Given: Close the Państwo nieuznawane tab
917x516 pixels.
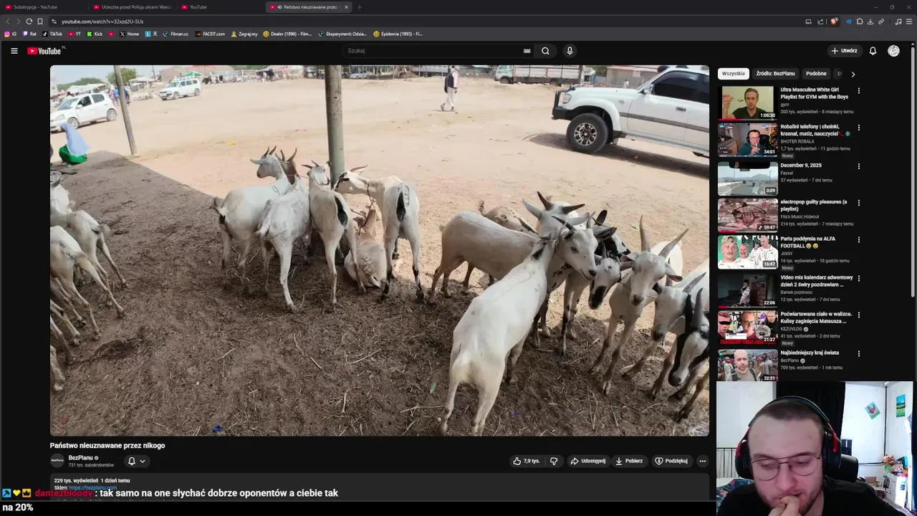Looking at the screenshot, I should (346, 7).
